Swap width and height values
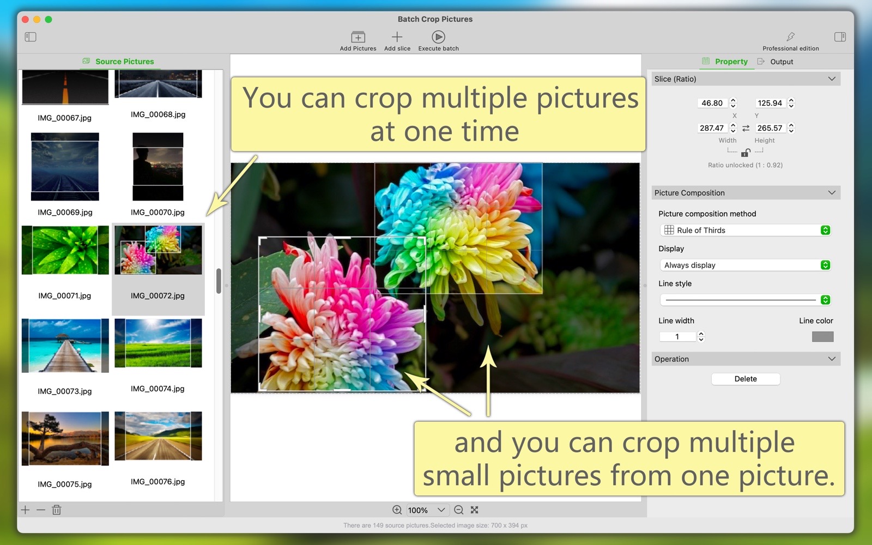 tap(746, 128)
